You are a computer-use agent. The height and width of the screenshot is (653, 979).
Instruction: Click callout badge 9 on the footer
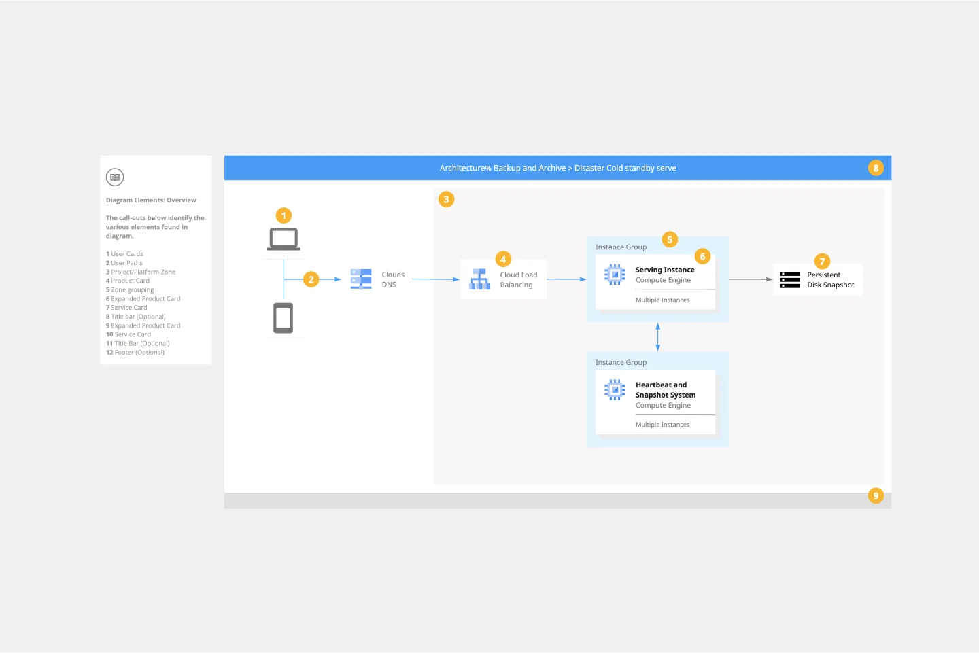coord(876,495)
